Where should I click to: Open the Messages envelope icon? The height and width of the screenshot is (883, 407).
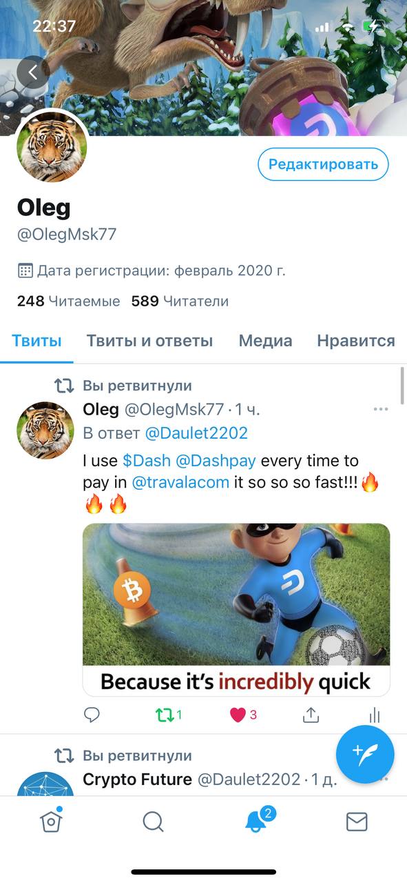point(357,821)
